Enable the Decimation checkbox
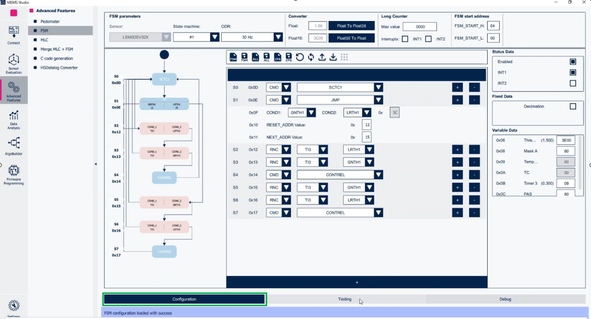This screenshot has height=319, width=591. [x=573, y=106]
